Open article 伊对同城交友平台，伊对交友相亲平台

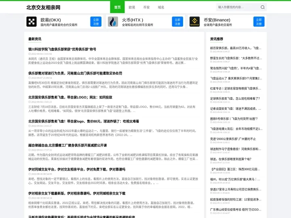pos(77,169)
